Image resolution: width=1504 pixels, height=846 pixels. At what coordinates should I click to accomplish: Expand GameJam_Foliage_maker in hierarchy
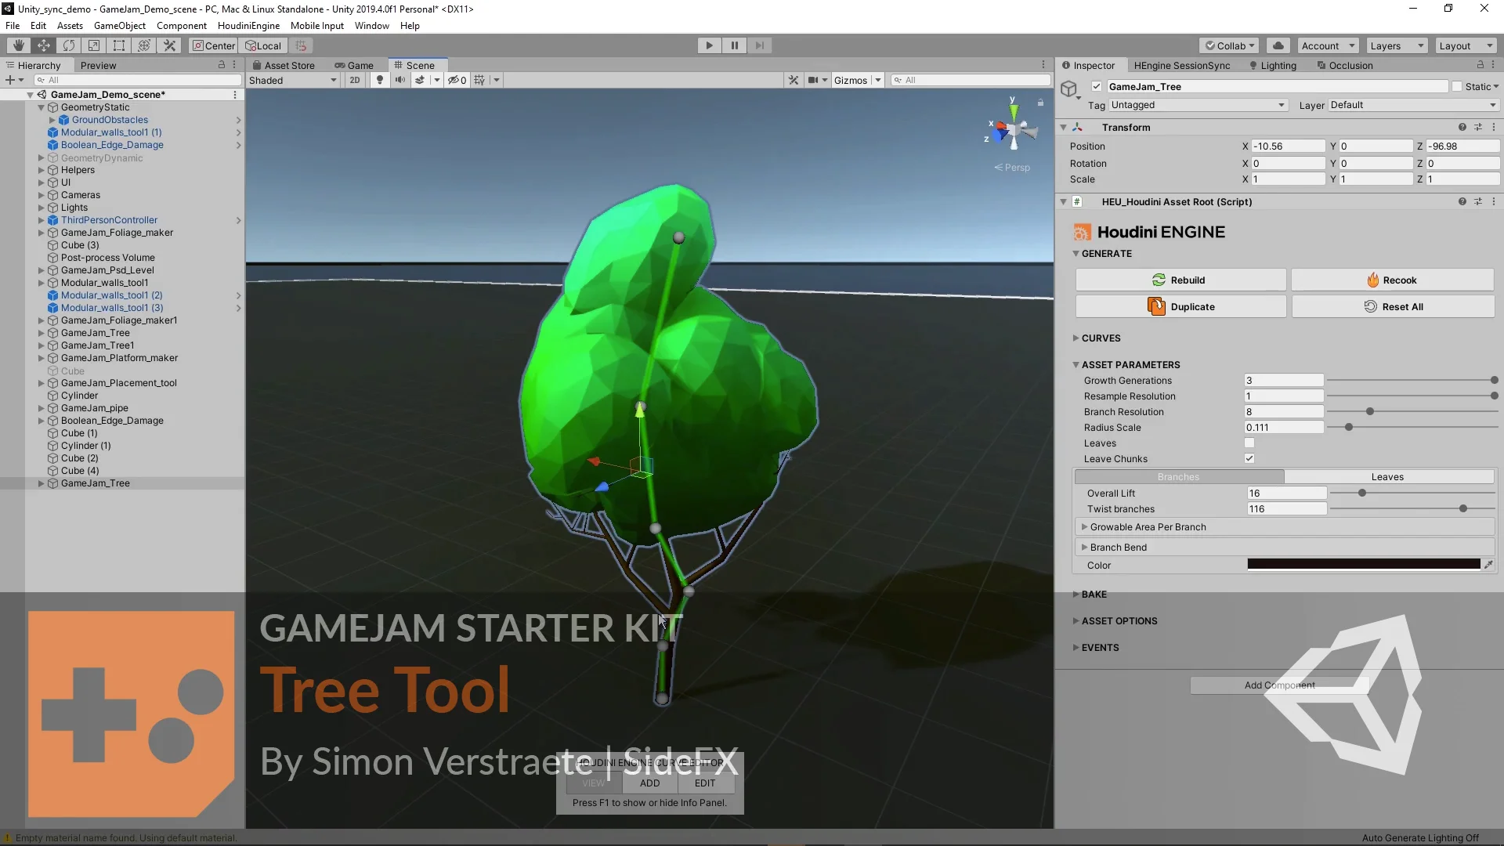(42, 233)
